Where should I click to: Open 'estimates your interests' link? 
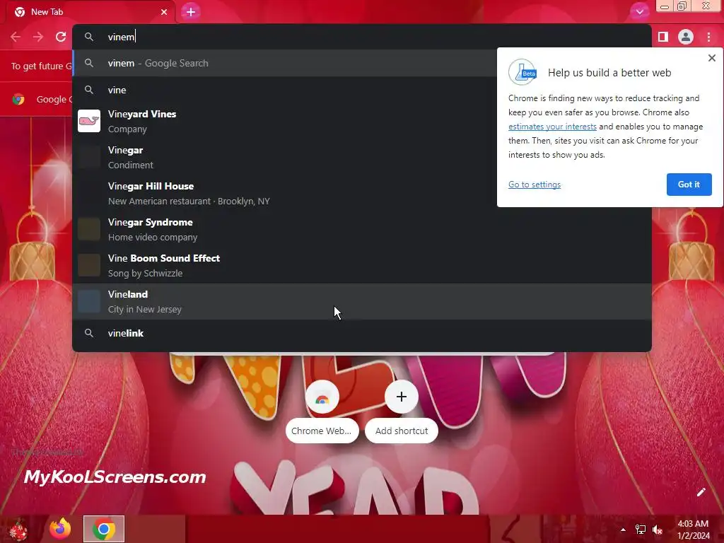[552, 127]
